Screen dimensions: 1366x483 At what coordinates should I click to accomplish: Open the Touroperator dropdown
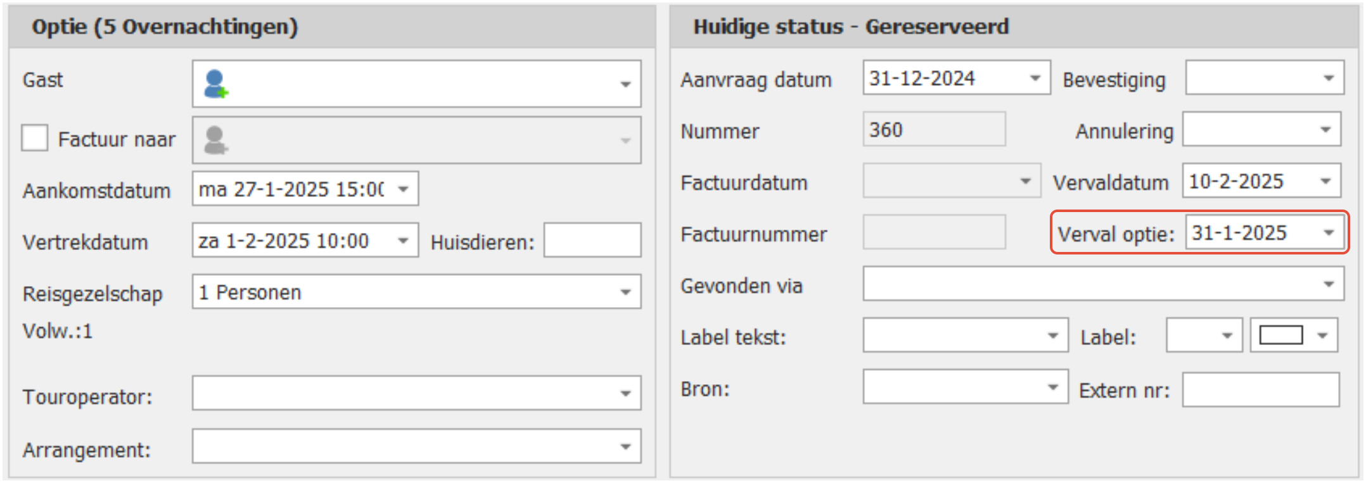(x=625, y=394)
